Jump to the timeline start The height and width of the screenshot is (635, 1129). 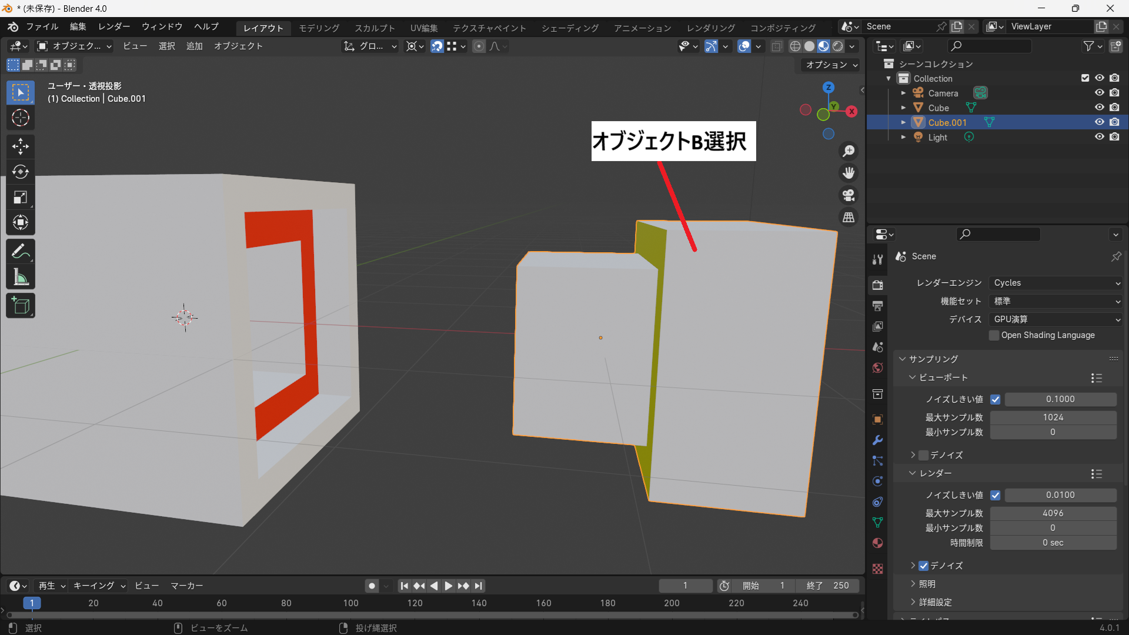pyautogui.click(x=404, y=586)
